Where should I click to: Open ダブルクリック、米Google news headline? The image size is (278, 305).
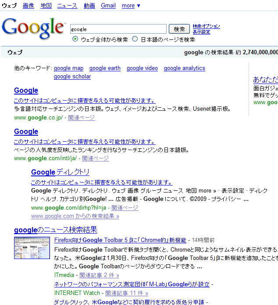[x=129, y=302]
